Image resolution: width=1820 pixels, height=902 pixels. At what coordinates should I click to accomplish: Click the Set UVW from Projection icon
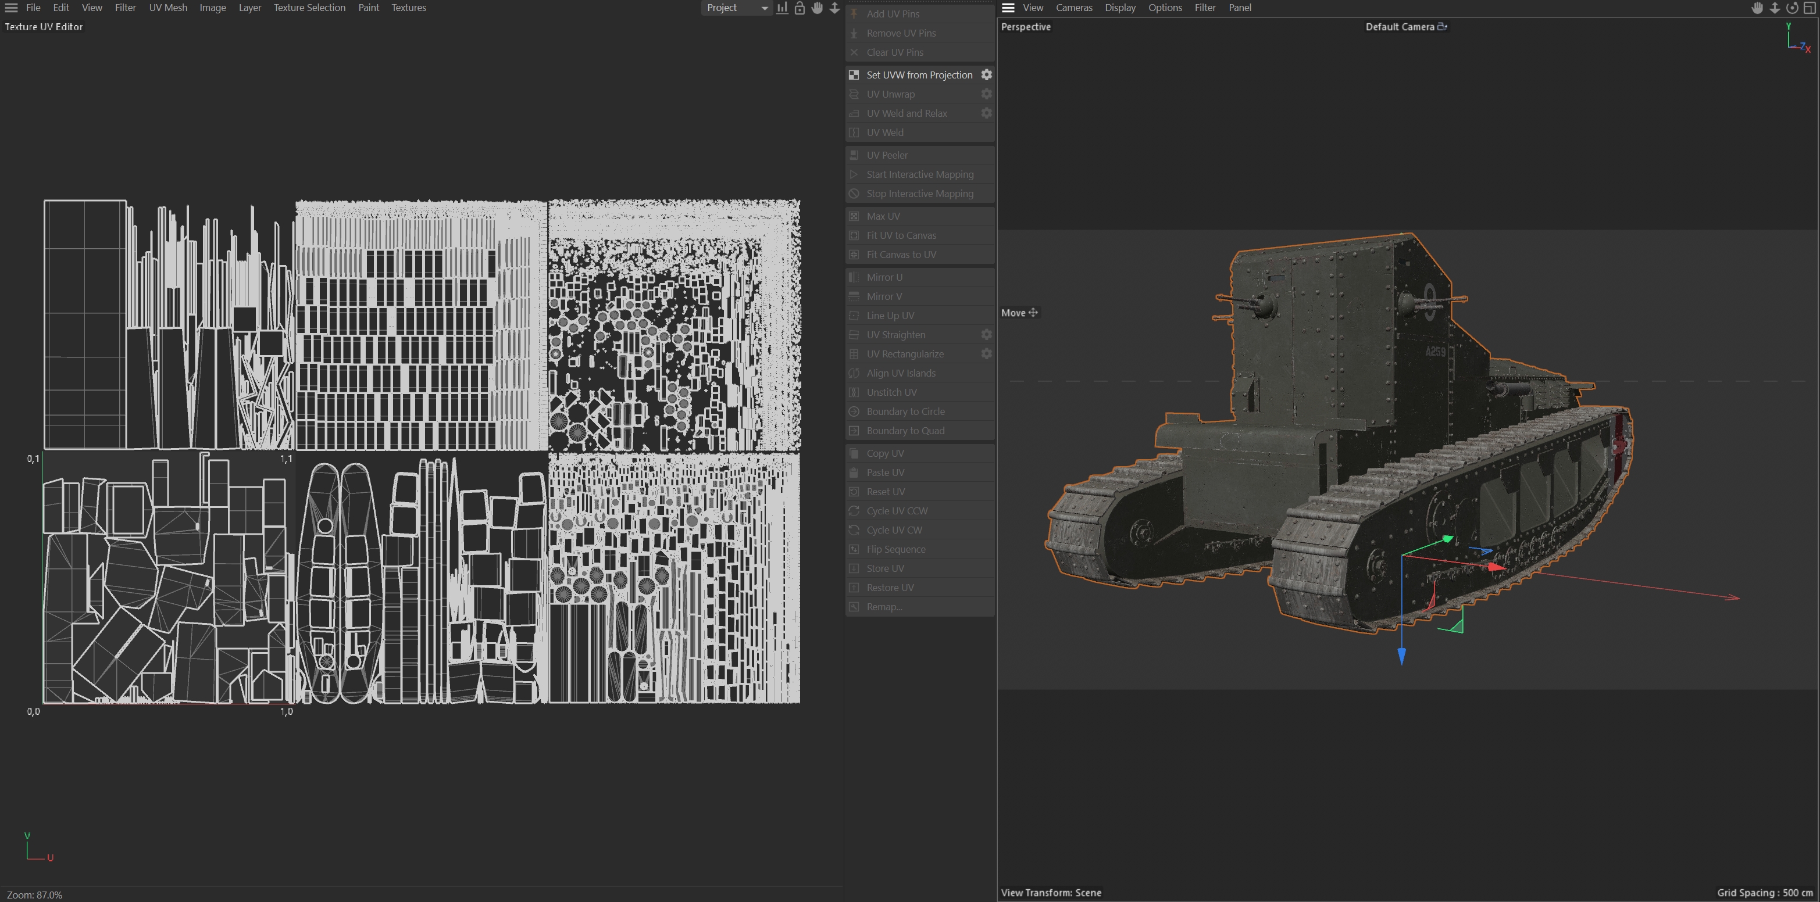coord(854,75)
